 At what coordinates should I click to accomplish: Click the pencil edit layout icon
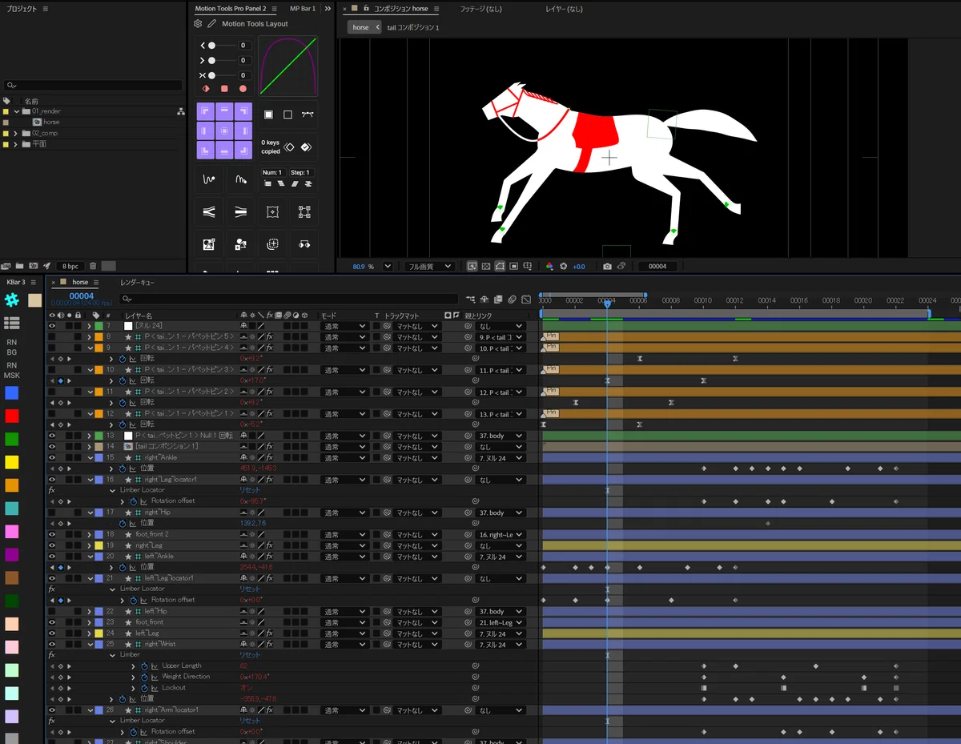click(211, 24)
